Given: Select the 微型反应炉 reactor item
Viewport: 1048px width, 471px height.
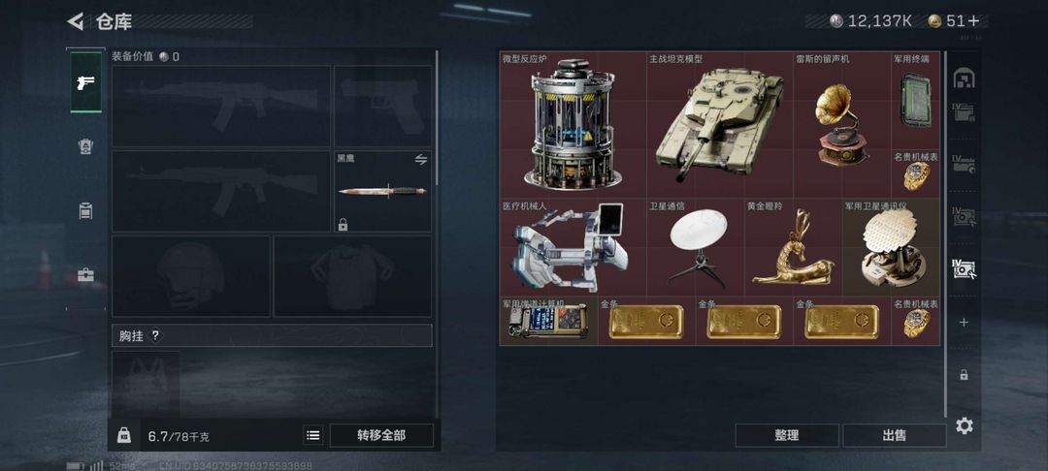Looking at the screenshot, I should pos(573,125).
